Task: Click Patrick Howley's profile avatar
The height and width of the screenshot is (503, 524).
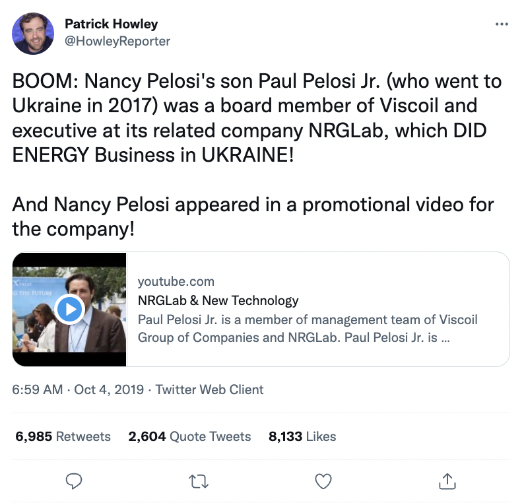Action: 34,33
